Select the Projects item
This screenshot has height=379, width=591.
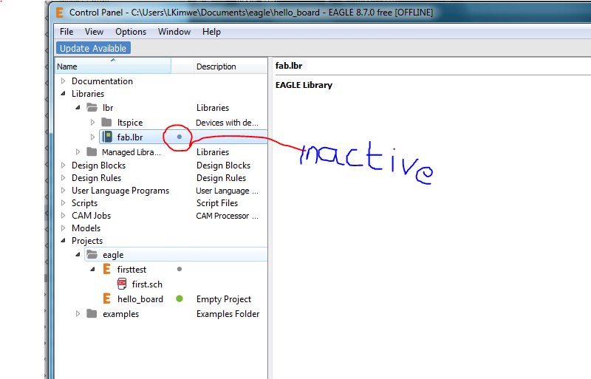87,241
